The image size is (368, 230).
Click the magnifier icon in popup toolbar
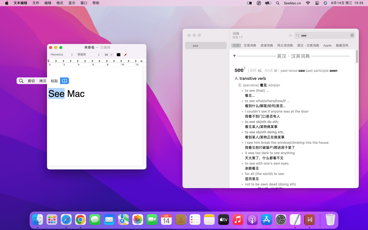(21, 81)
